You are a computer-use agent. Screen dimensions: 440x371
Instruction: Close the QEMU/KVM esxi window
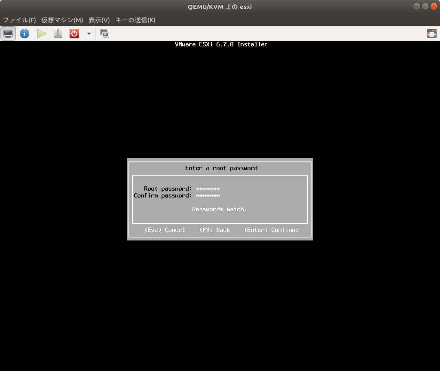[x=434, y=6]
